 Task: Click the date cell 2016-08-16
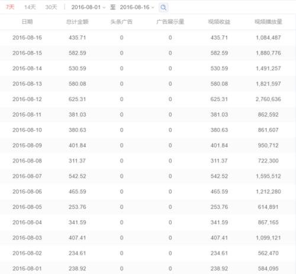[x=27, y=38]
